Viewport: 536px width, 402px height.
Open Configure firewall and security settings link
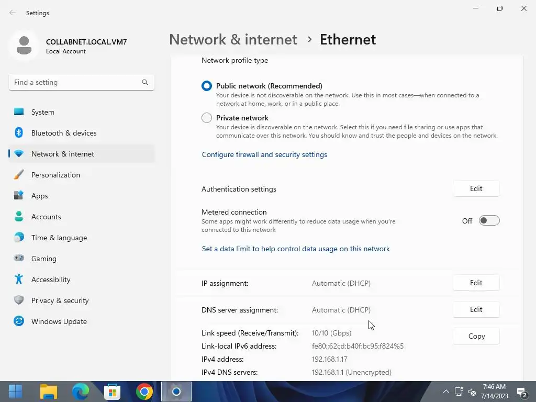[x=264, y=154]
